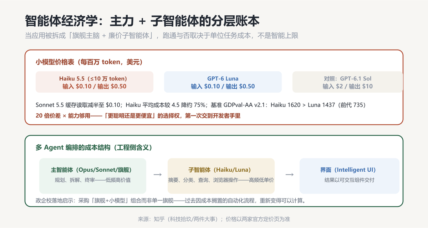Click the text 结果以可交互组件交付
The image size is (428, 228).
click(350, 180)
